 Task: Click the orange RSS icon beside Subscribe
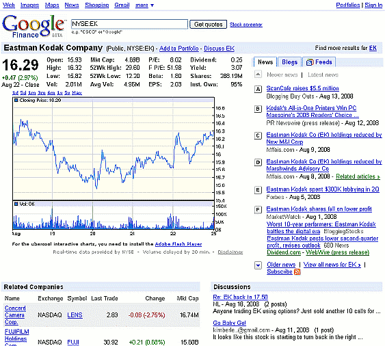click(297, 272)
